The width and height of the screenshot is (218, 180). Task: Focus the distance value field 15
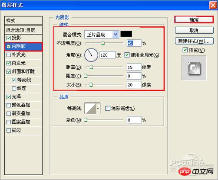tap(134, 67)
